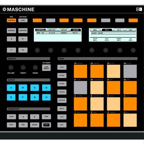The height and width of the screenshot is (144, 144).
Task: Select group E
Action: coord(11,97)
